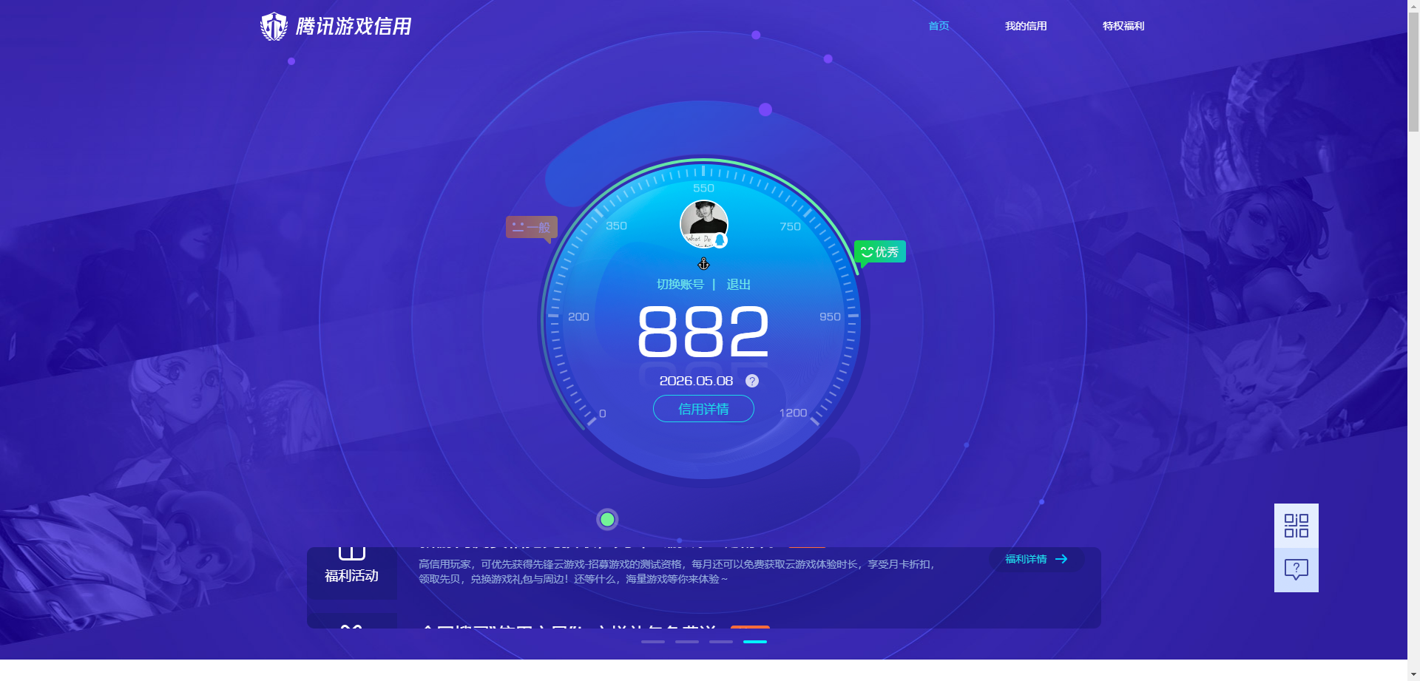Click the 950 gauge label
Screen dimensions: 1420x681
tap(830, 316)
